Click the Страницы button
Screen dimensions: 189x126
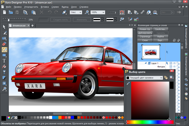click(145, 37)
